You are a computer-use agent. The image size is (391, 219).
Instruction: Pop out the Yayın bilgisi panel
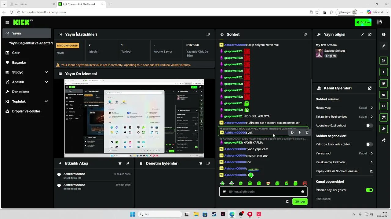[370, 35]
